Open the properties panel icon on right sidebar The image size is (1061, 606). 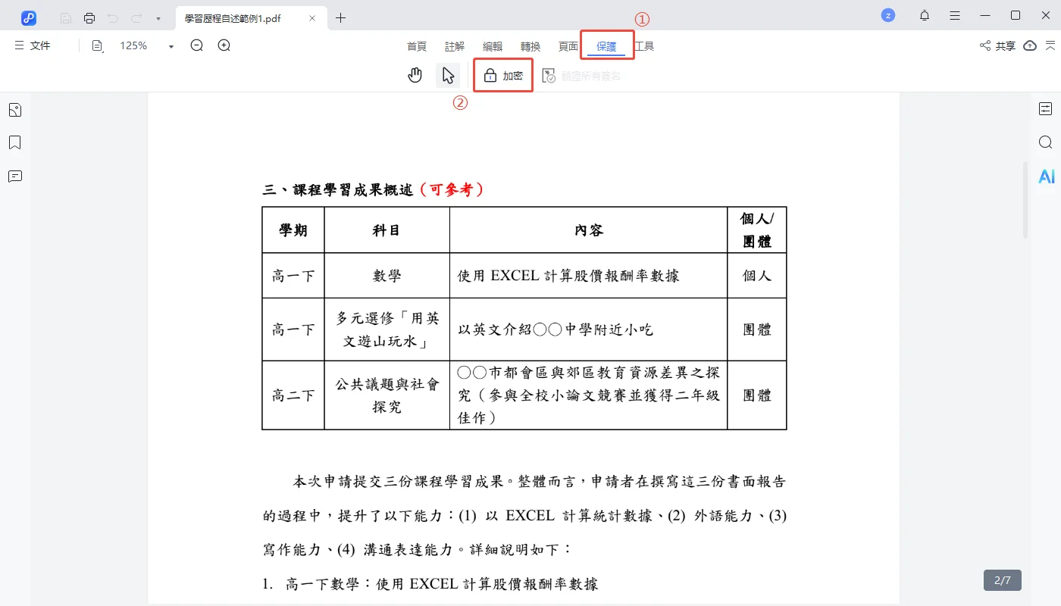[x=1046, y=109]
